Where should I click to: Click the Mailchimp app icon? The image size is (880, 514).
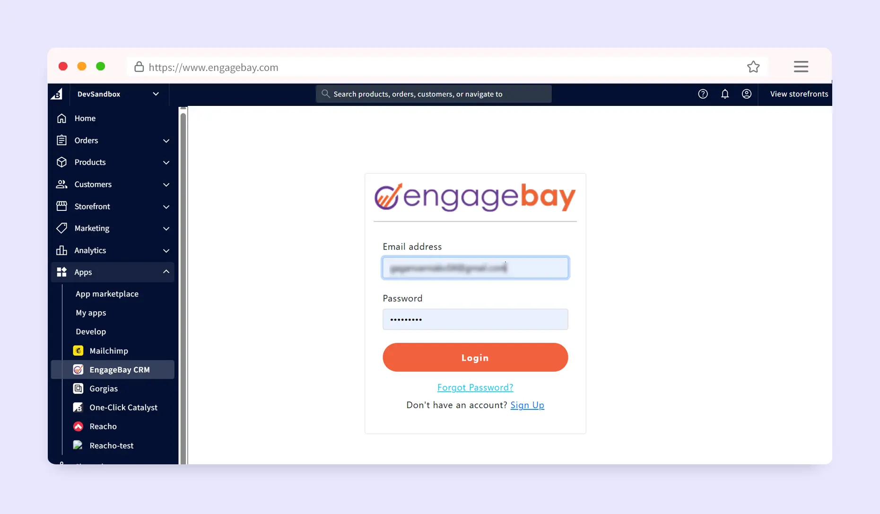tap(78, 351)
